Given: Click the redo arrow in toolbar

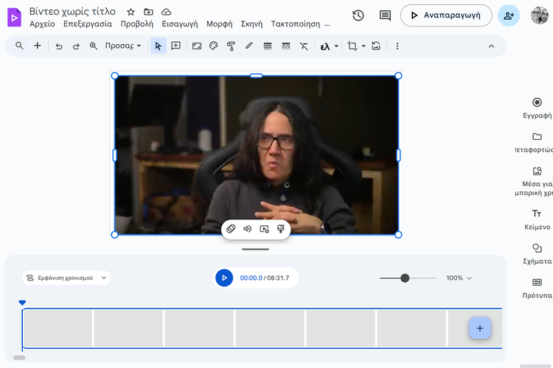Looking at the screenshot, I should (x=76, y=46).
